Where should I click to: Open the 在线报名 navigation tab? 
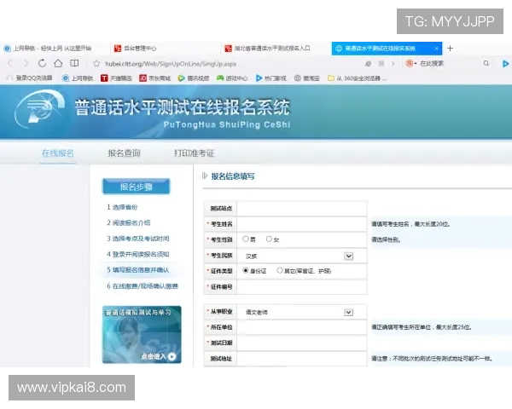point(58,153)
